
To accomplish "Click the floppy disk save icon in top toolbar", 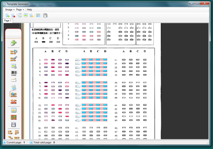I will click(45, 15).
